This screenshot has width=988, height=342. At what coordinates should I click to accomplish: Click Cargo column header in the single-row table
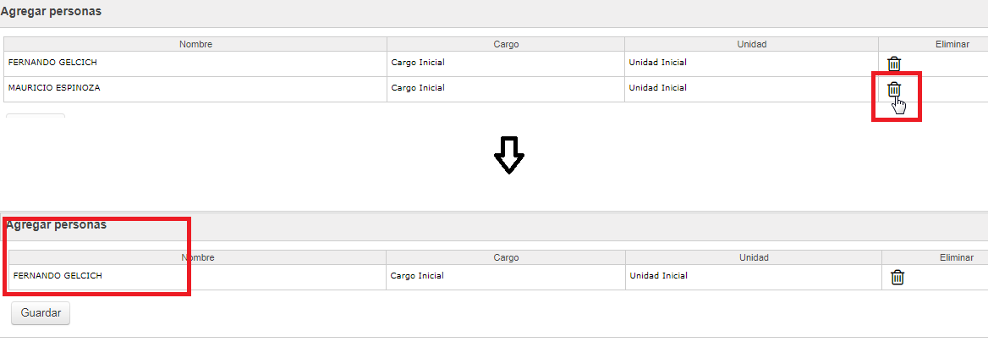pos(506,257)
